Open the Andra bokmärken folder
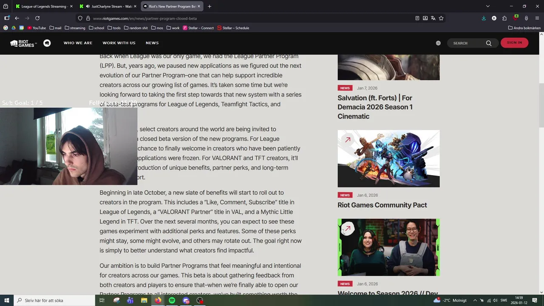Viewport: 544px width, 306px height. click(524, 28)
